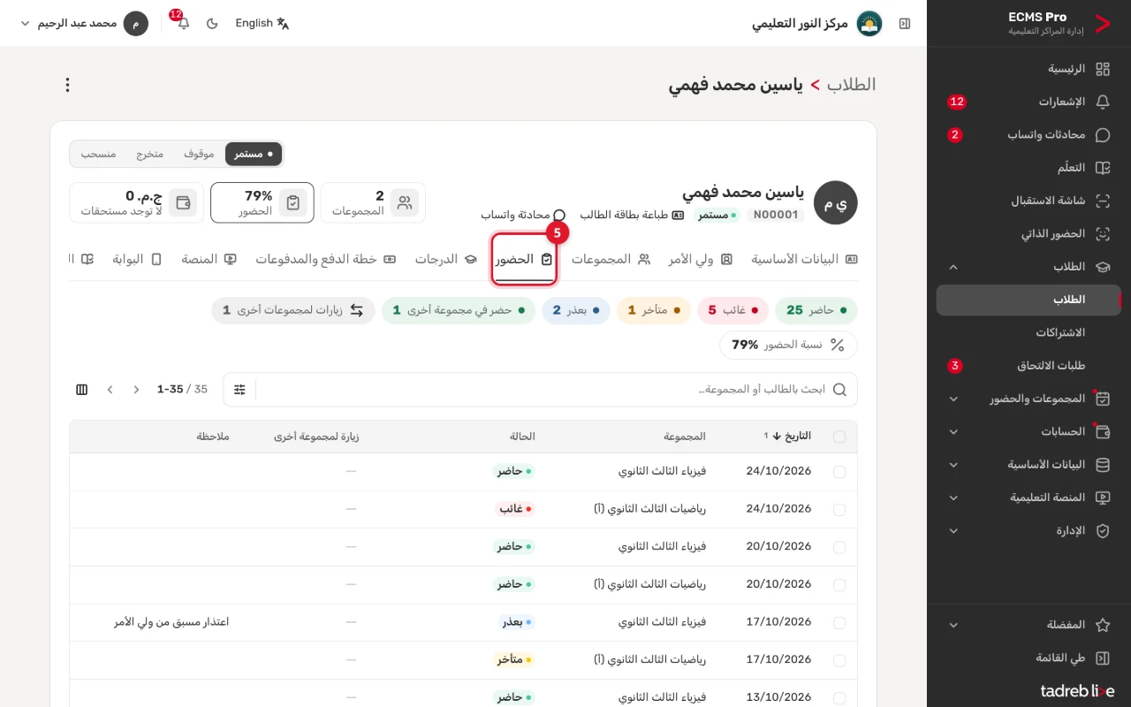
Task: Filter by حاضر 25 chip
Action: pos(816,310)
